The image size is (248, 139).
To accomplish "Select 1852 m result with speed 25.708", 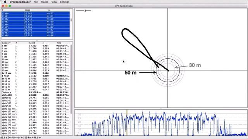I will pyautogui.click(x=36, y=81).
